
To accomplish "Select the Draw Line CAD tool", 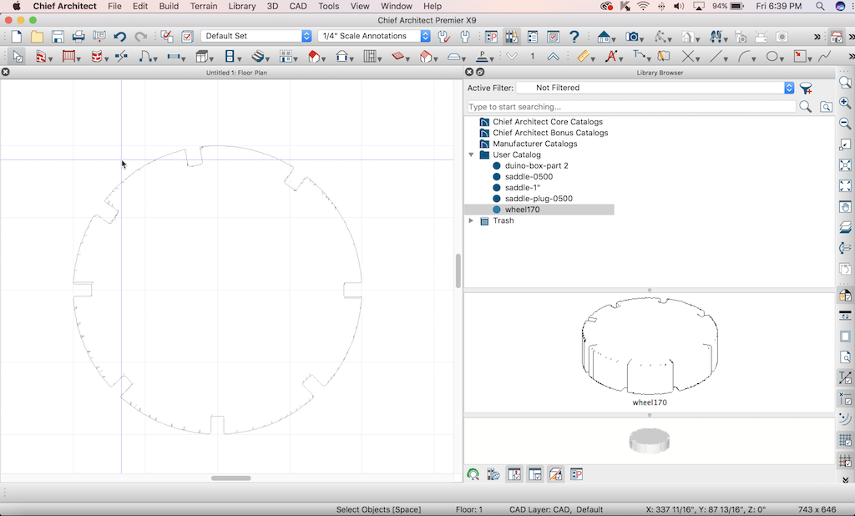I will click(716, 57).
